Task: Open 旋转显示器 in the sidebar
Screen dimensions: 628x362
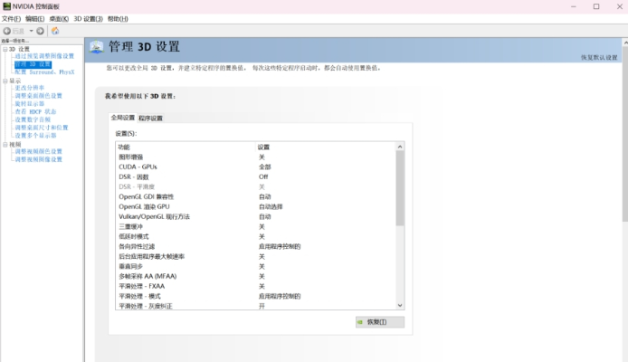Action: [30, 104]
